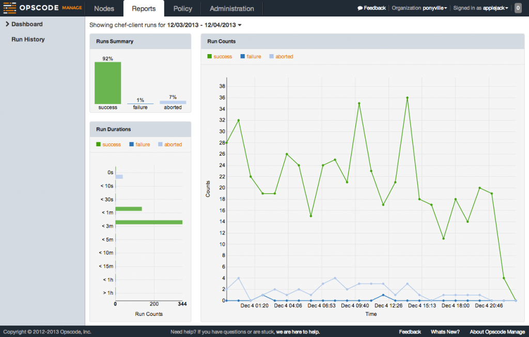This screenshot has height=337, width=529.
Task: Open the Whats New? footer link
Action: pos(445,331)
